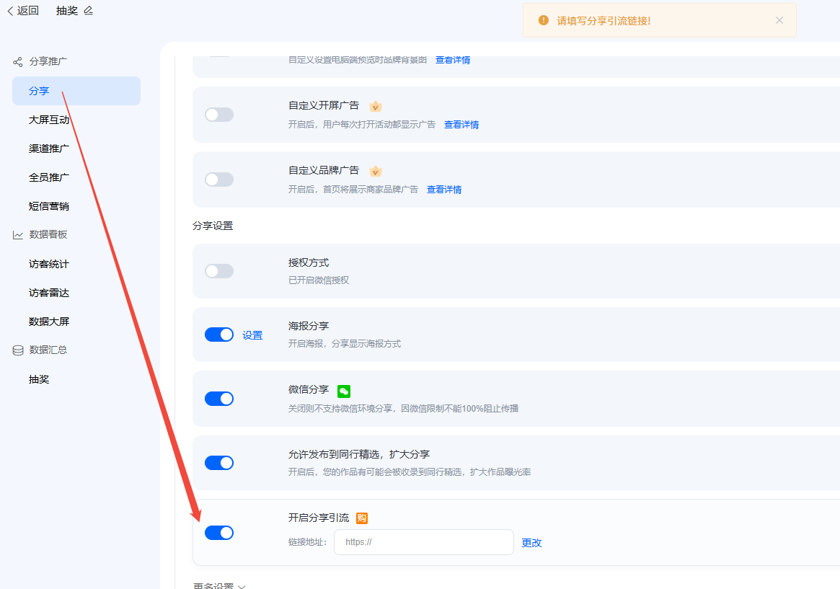840x589 pixels.
Task: Dismiss the 请填写分享引流链接 warning notification
Action: [x=779, y=20]
